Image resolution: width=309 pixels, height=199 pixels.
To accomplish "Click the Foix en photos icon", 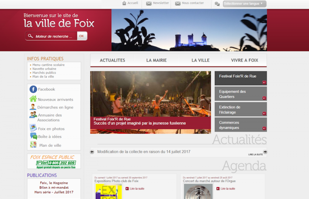I will (x=33, y=128).
